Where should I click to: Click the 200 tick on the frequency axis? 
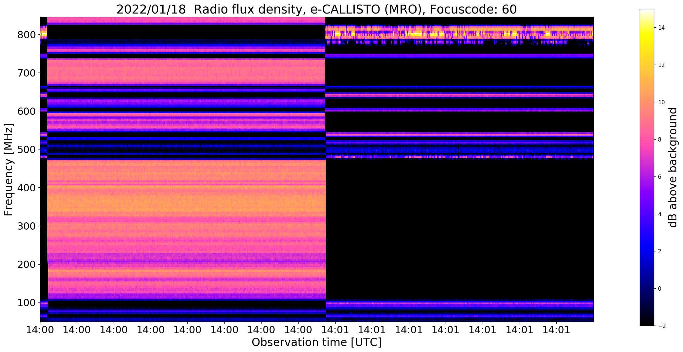coord(26,264)
